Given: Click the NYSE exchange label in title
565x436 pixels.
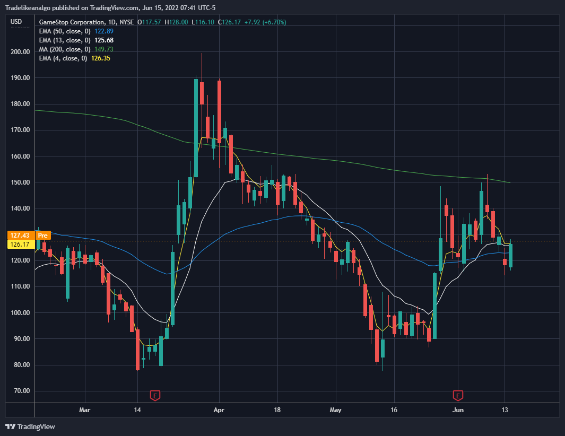Looking at the screenshot, I should point(126,22).
